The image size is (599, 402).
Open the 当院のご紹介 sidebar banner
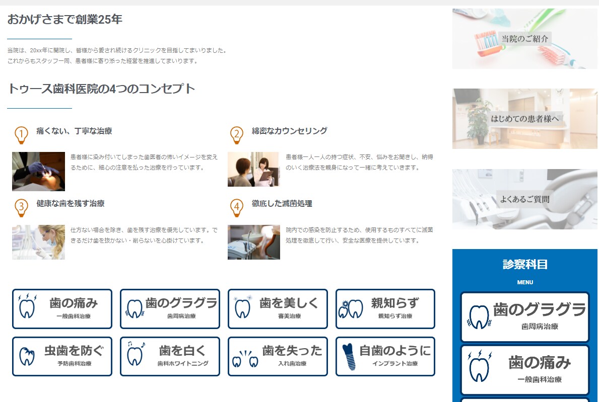pos(524,39)
